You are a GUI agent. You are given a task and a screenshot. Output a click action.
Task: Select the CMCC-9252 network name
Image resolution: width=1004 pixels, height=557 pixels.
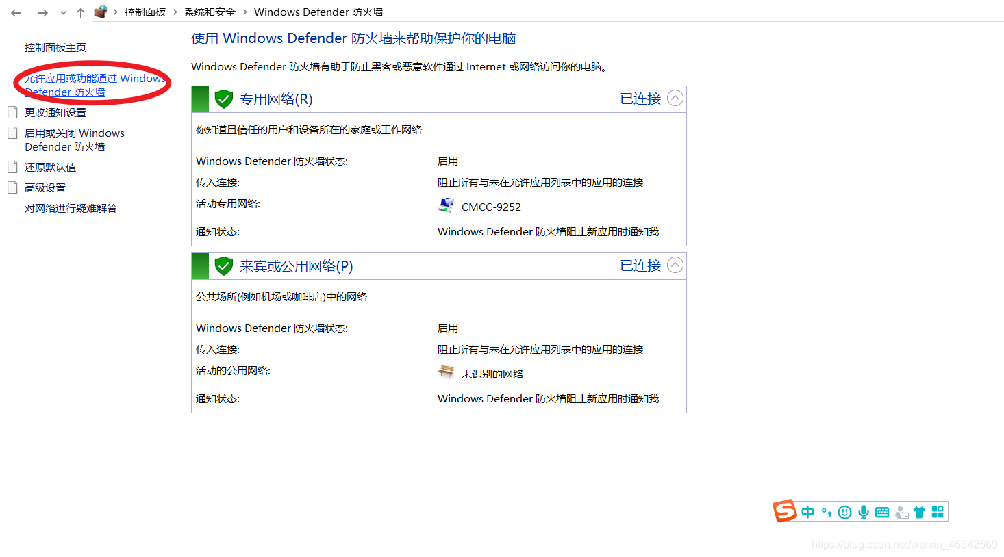[x=491, y=207]
